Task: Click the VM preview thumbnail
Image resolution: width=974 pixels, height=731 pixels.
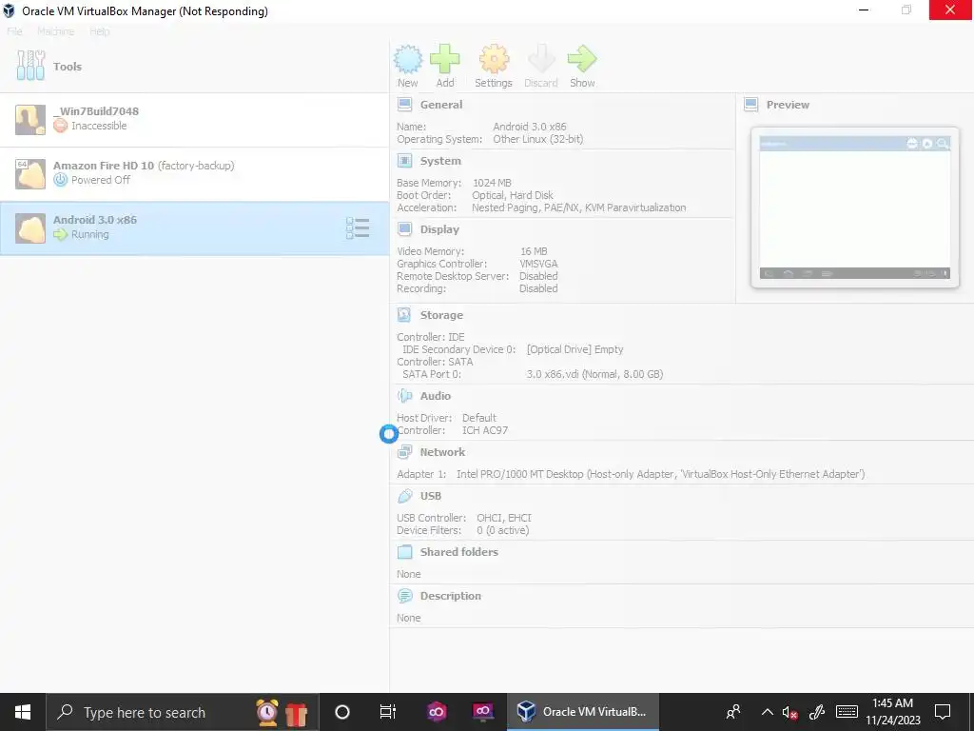Action: 855,207
